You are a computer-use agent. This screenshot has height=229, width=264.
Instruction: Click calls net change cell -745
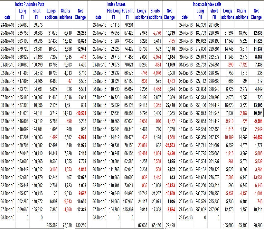click(x=259, y=201)
